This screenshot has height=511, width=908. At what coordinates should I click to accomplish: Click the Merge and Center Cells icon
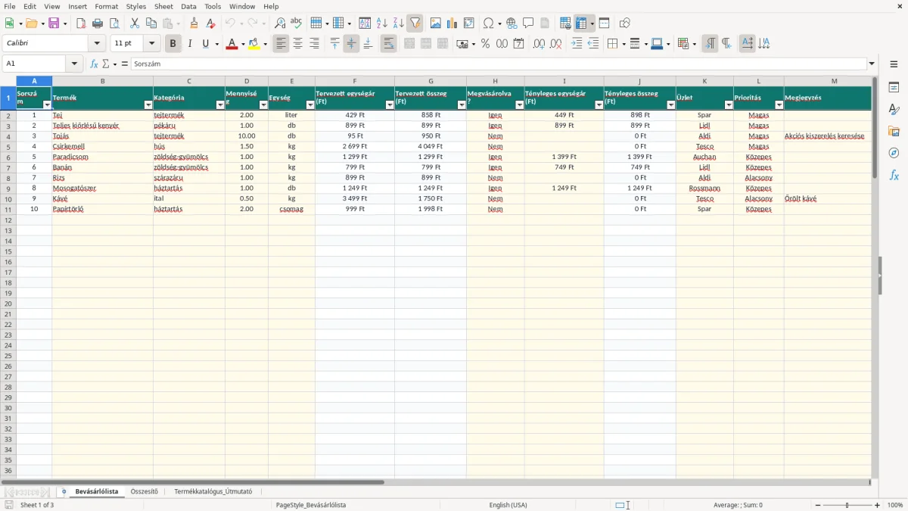point(409,44)
